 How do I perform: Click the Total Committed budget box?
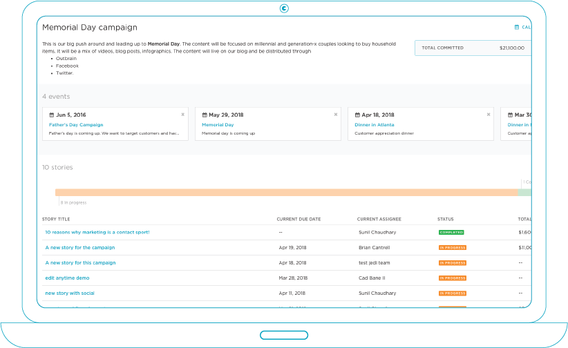(473, 48)
